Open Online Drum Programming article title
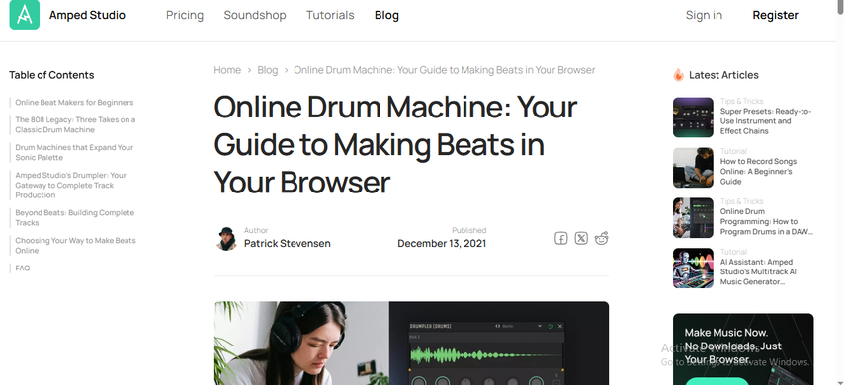The height and width of the screenshot is (385, 844). (x=767, y=221)
